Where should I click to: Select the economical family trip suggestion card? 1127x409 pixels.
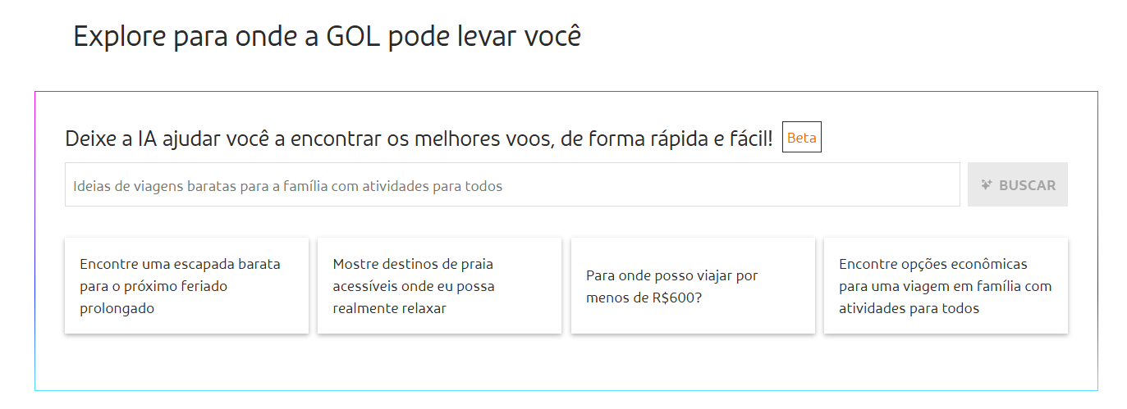click(x=946, y=286)
